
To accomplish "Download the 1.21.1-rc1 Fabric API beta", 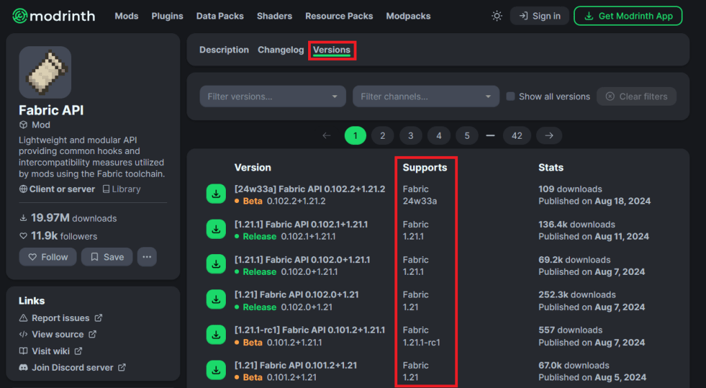I will point(216,336).
